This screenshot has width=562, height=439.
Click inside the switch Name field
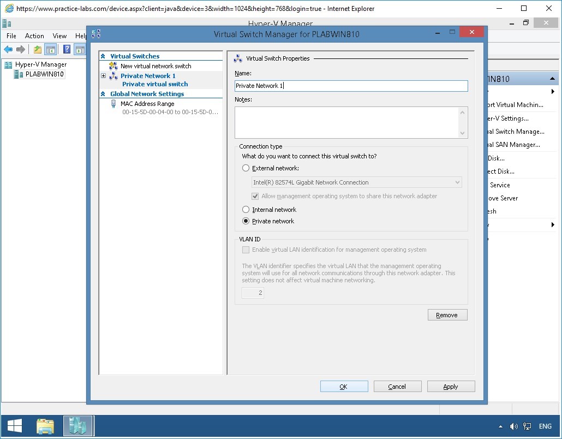351,86
